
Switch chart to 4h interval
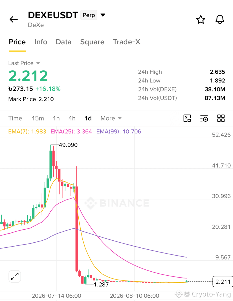coord(72,118)
